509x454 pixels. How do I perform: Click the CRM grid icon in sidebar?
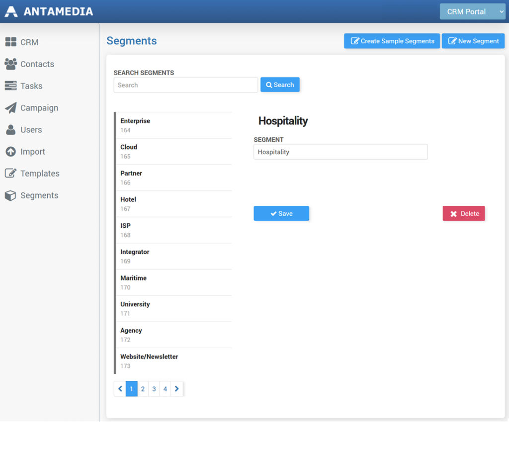tap(11, 42)
